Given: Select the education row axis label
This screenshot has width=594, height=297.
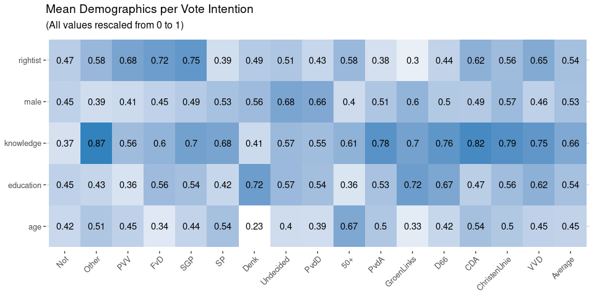Looking at the screenshot, I should pyautogui.click(x=24, y=185).
